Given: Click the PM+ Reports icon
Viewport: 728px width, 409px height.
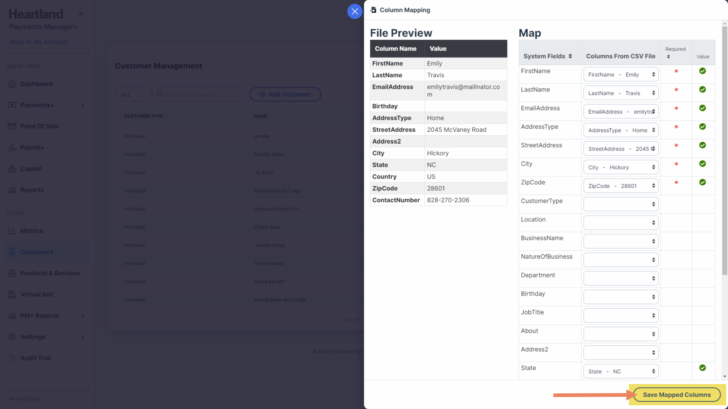Looking at the screenshot, I should 12,316.
